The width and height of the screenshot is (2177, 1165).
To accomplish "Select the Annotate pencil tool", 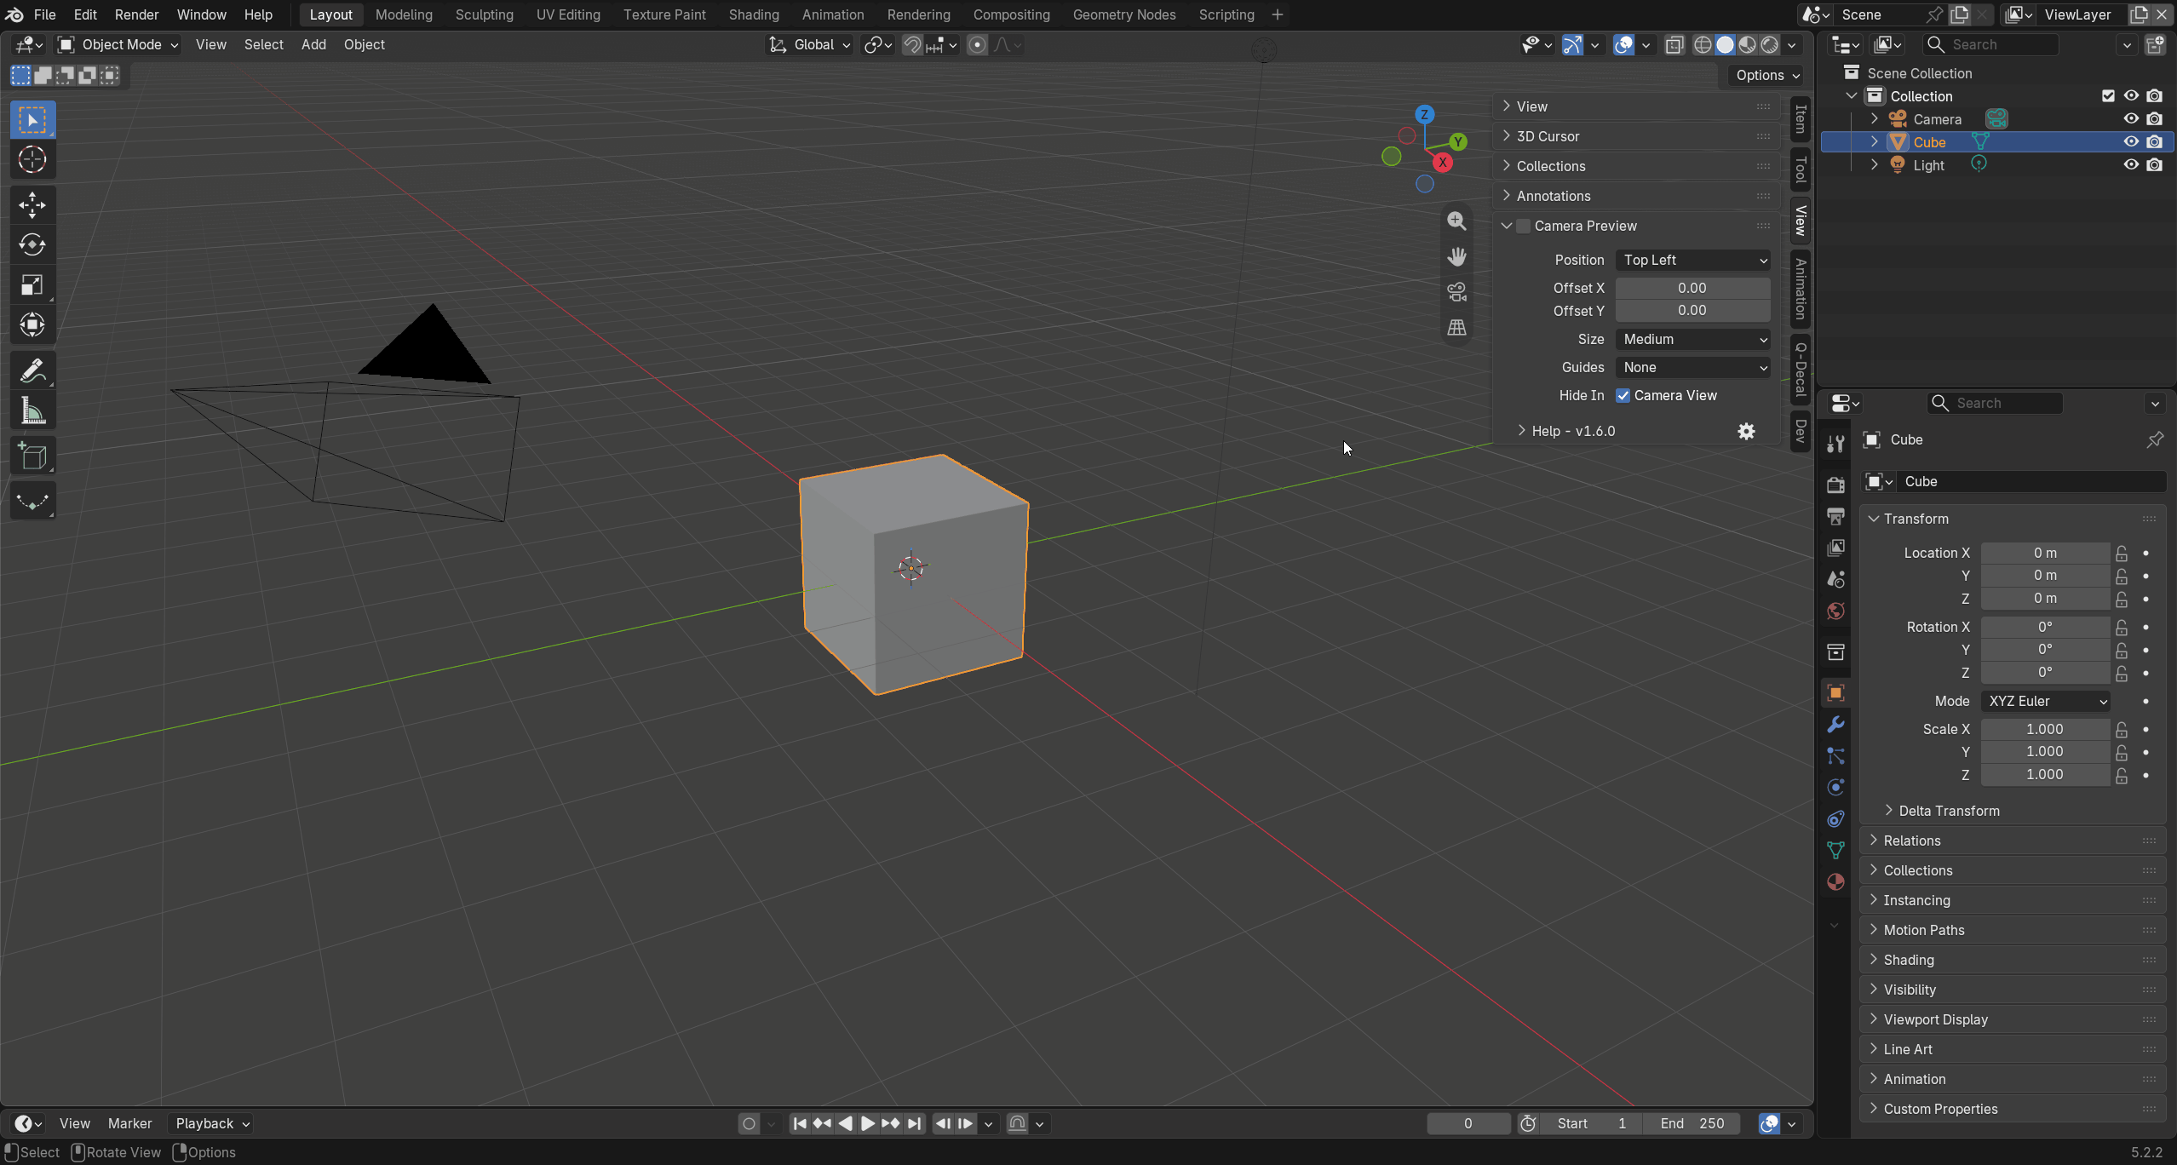I will click(32, 370).
